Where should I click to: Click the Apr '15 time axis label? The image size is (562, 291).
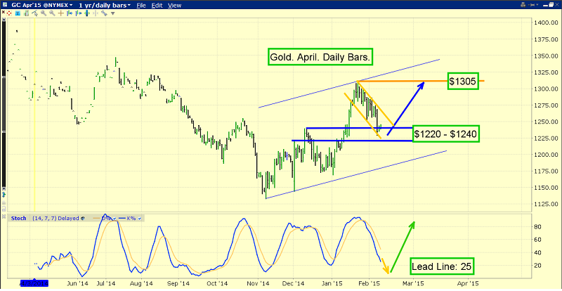tap(468, 283)
